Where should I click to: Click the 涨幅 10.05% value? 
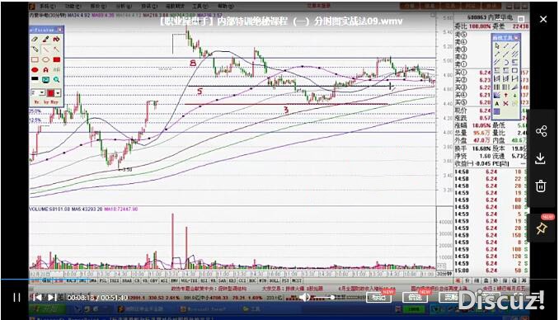(481, 125)
